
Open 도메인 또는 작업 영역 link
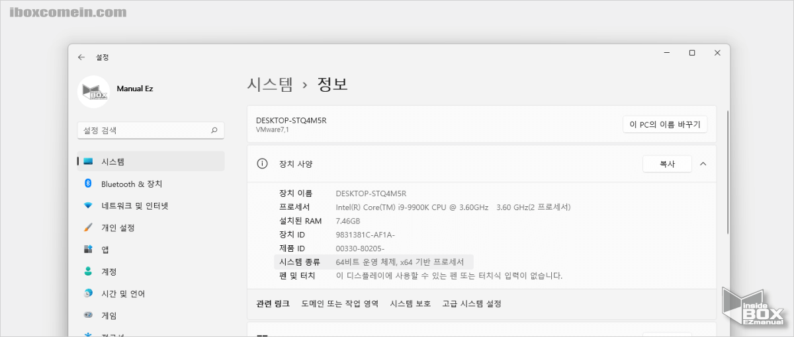340,304
